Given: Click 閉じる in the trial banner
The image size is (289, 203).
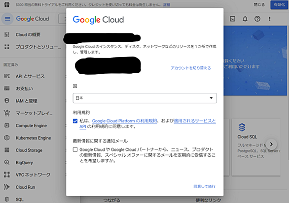Looking at the screenshot, I should pyautogui.click(x=259, y=5).
